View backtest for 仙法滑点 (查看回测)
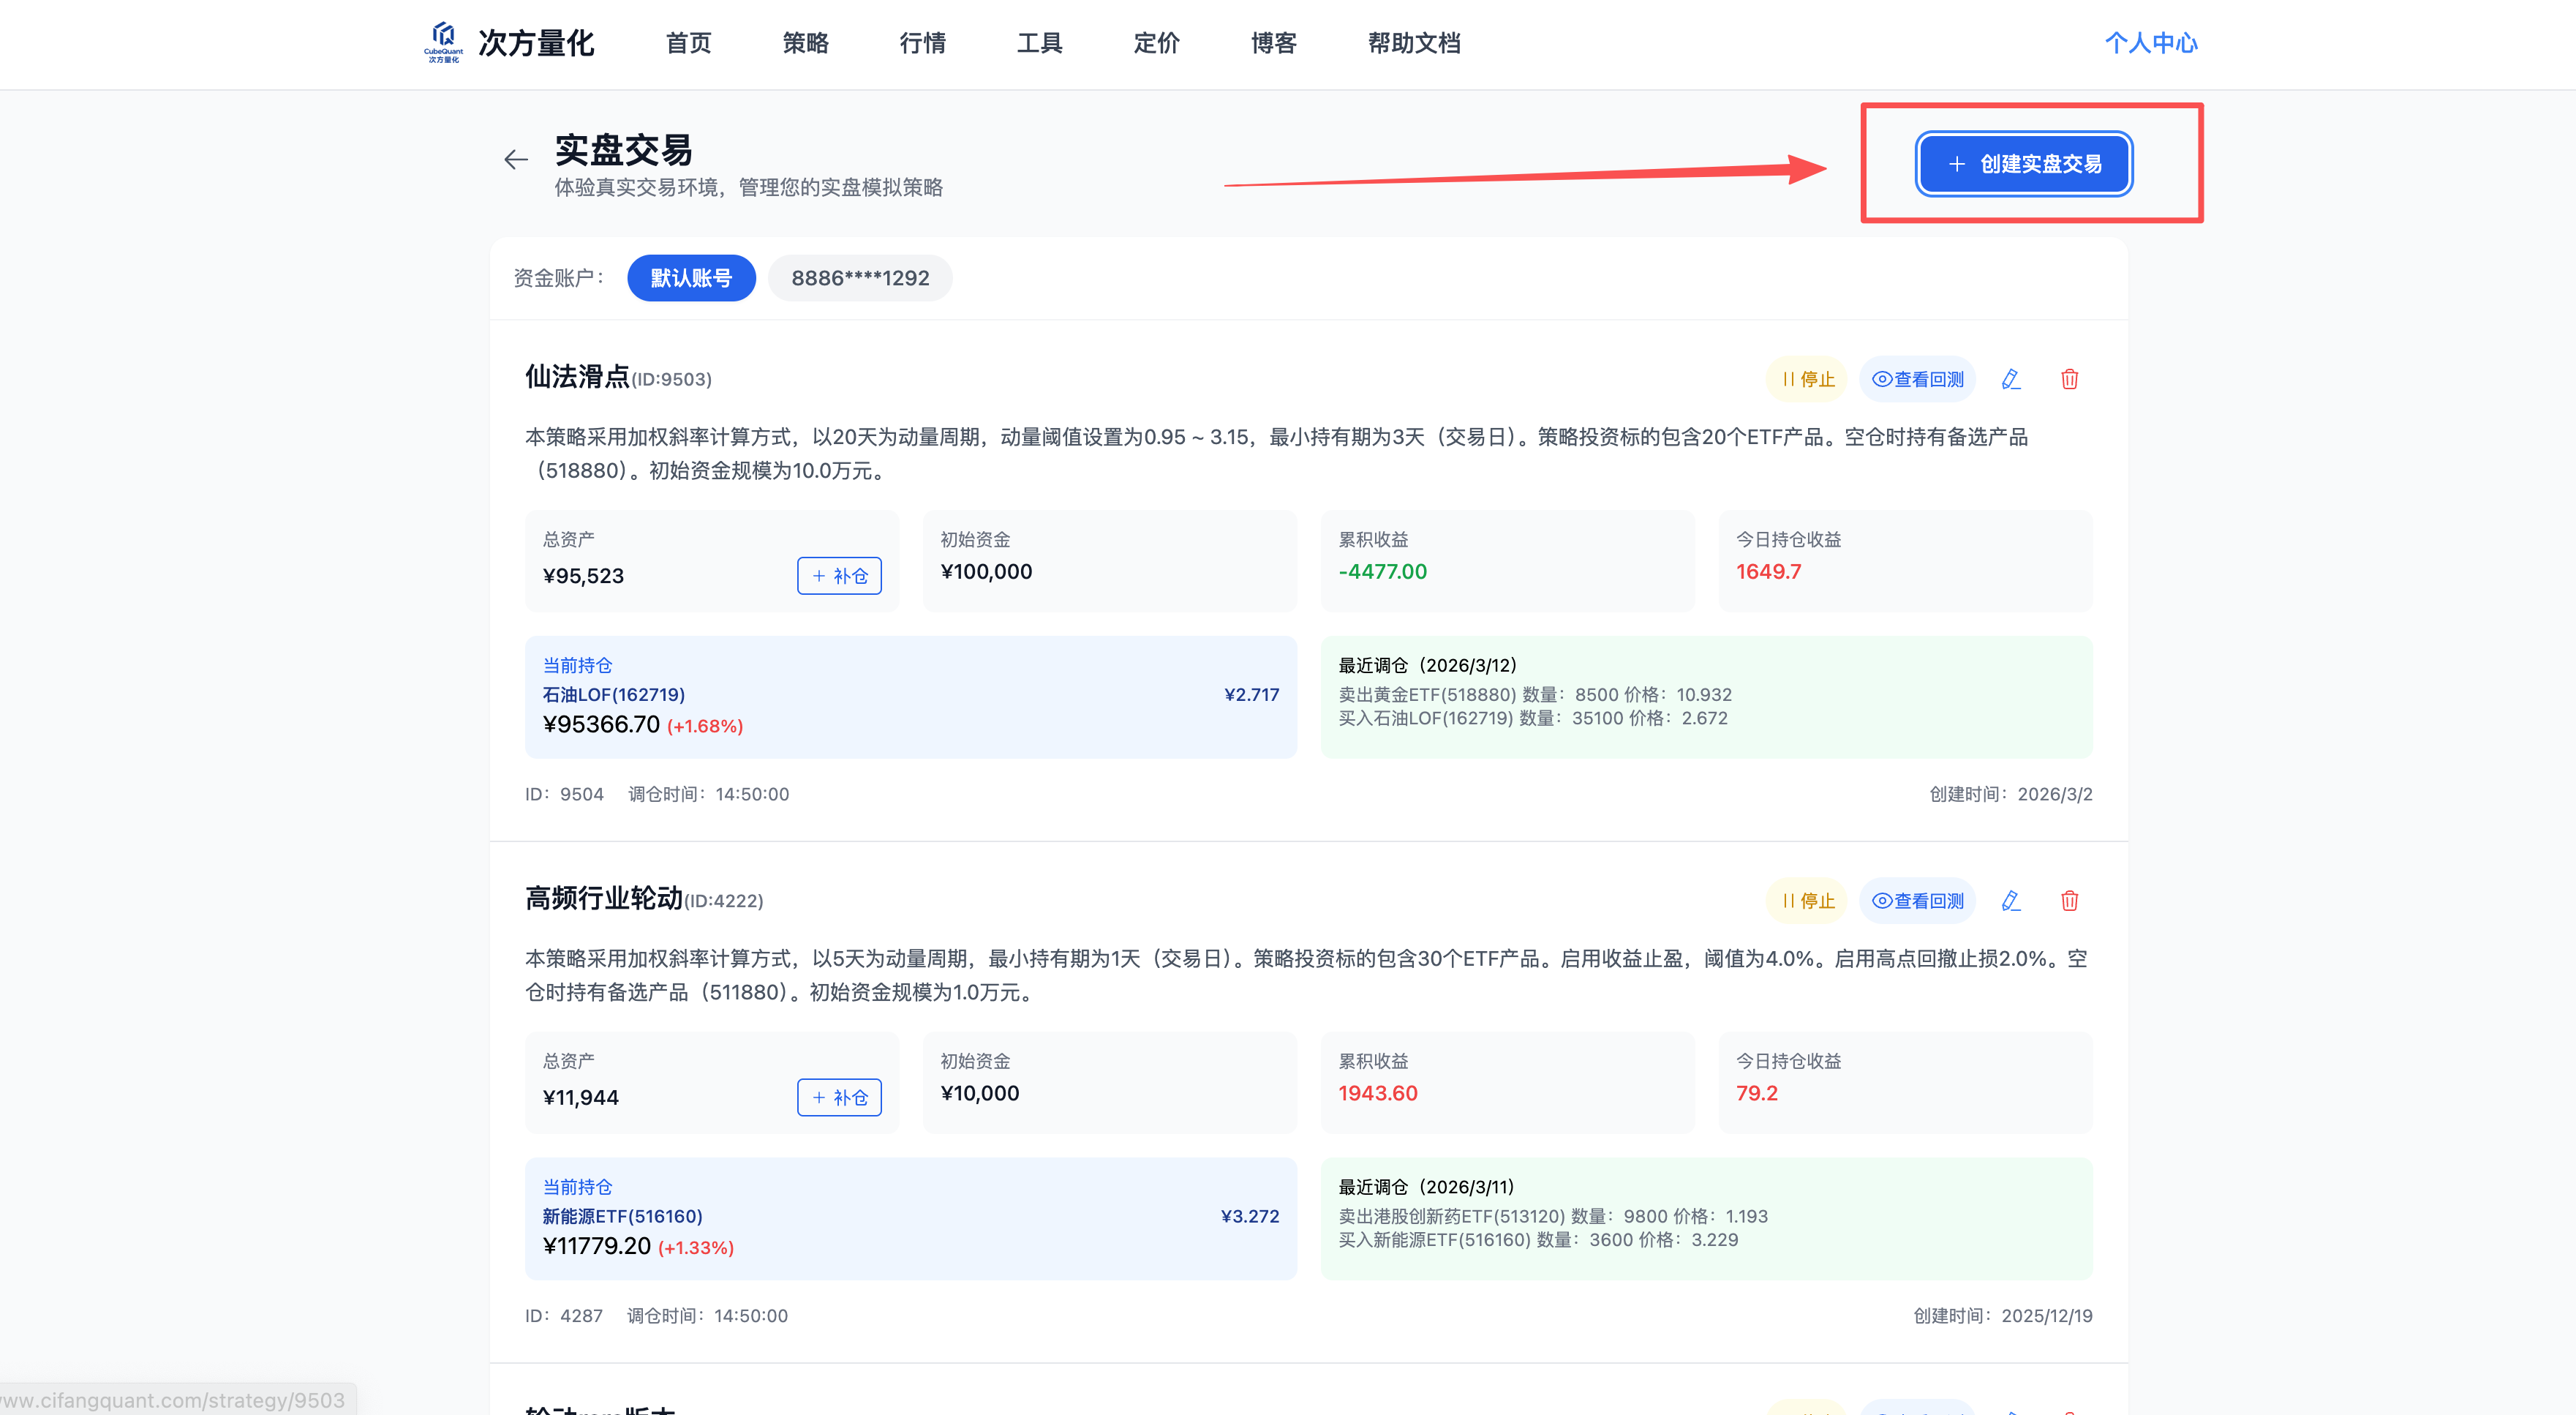Image resolution: width=2576 pixels, height=1415 pixels. coord(1917,379)
